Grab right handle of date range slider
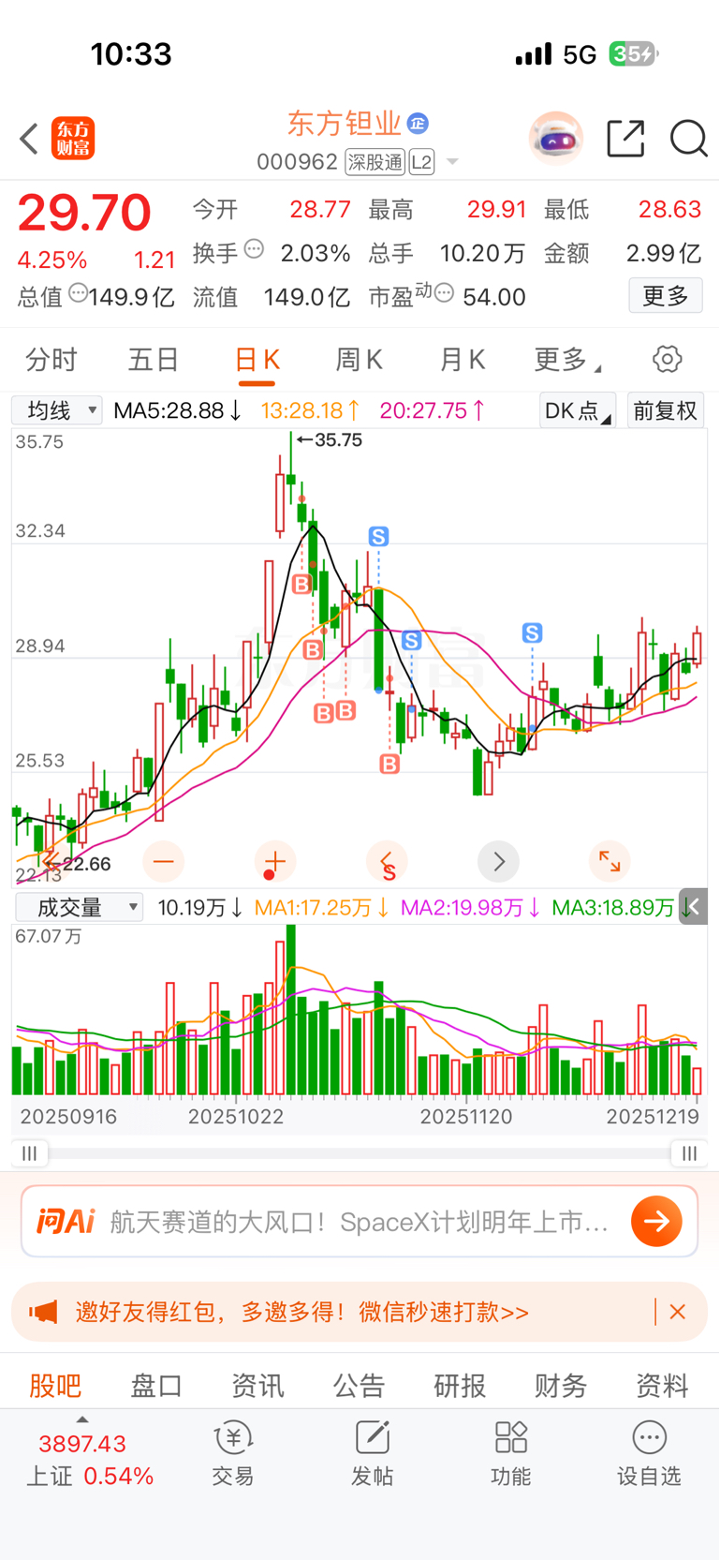 click(689, 1153)
